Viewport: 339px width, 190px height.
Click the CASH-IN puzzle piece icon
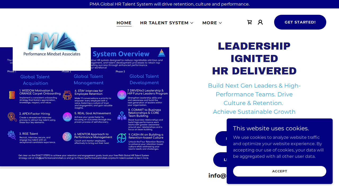(122, 138)
